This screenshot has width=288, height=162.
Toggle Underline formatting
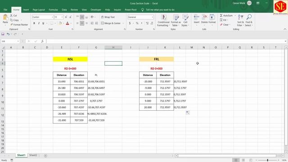coord(43,23)
